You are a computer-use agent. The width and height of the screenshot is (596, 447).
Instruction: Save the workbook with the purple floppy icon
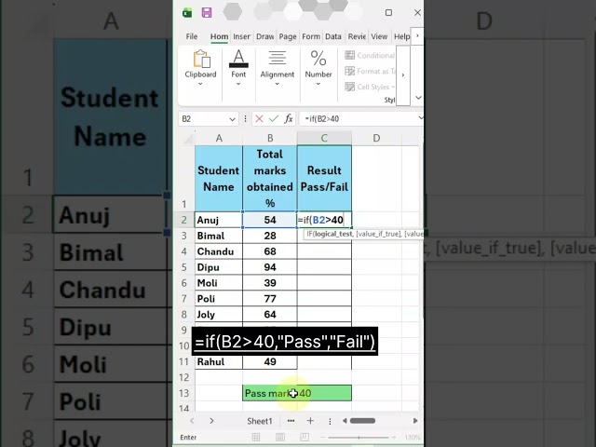tap(207, 13)
